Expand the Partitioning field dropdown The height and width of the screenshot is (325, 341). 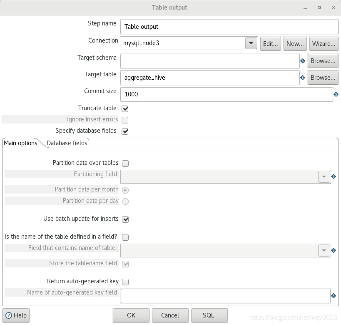pyautogui.click(x=324, y=176)
